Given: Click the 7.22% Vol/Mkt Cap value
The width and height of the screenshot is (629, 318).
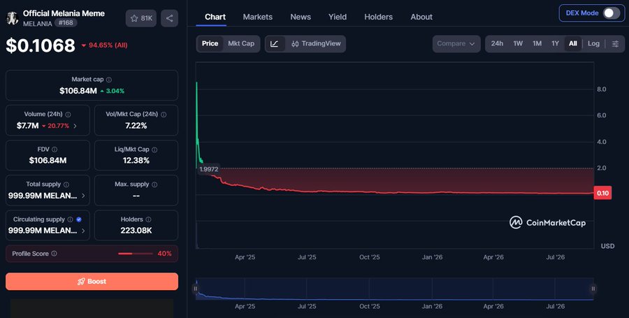Looking at the screenshot, I should pos(136,126).
